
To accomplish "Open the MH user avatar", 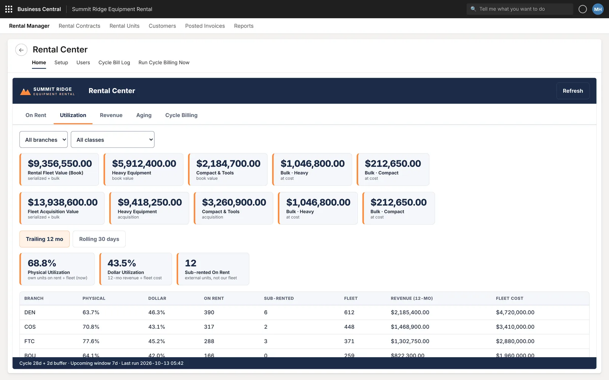I will 598,9.
